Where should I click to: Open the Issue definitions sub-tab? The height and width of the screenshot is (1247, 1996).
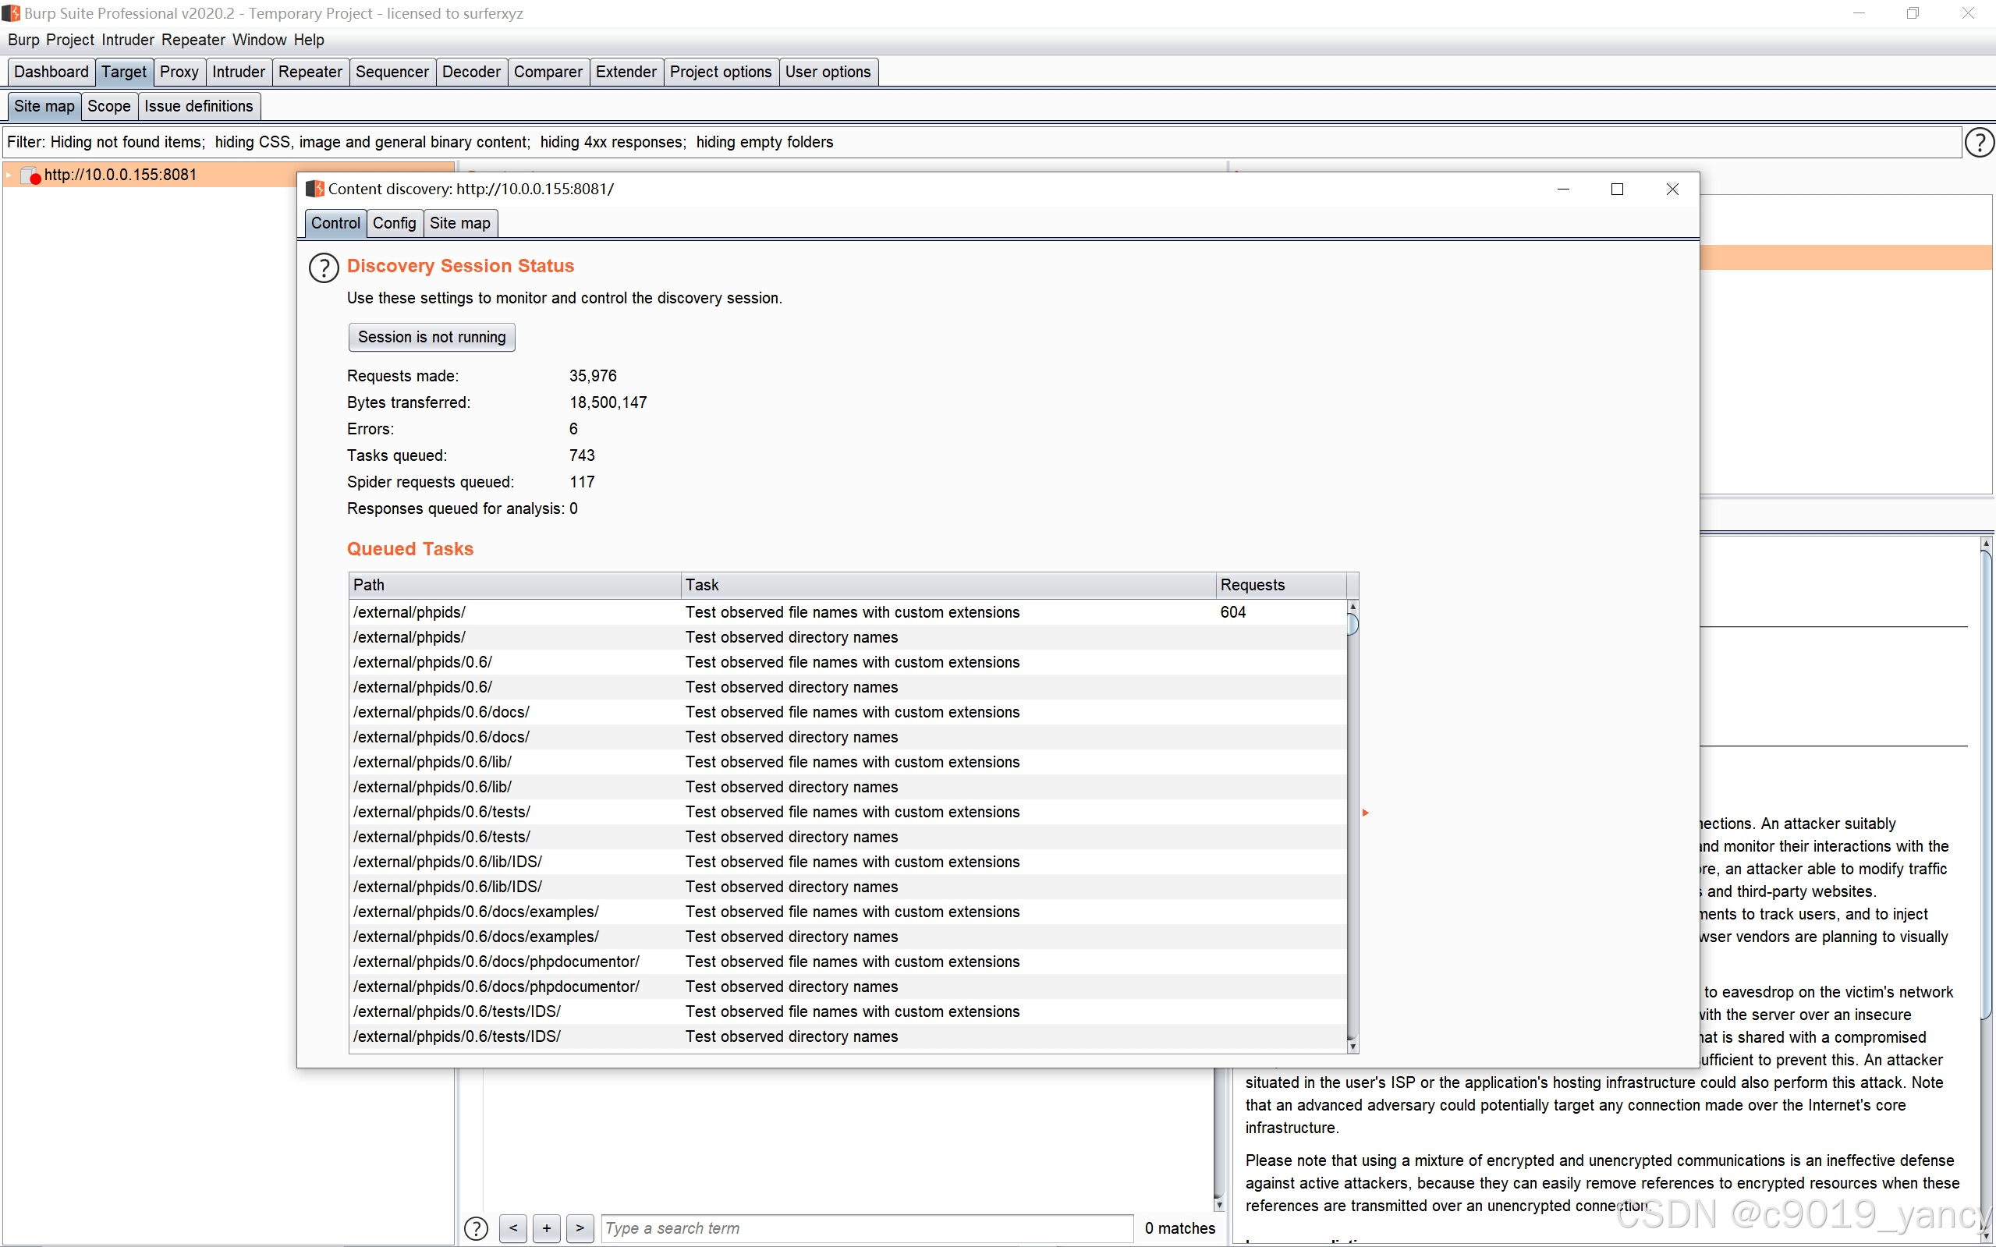[x=198, y=106]
